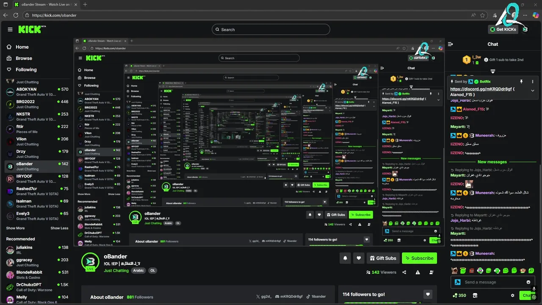The width and height of the screenshot is (542, 305).
Task: Go back in browser history
Action: coord(6,15)
